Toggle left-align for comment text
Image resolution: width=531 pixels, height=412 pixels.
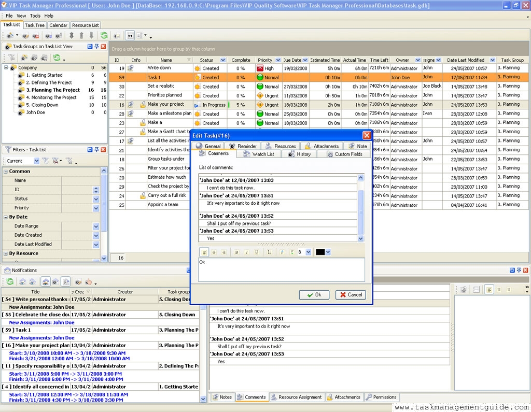(204, 252)
